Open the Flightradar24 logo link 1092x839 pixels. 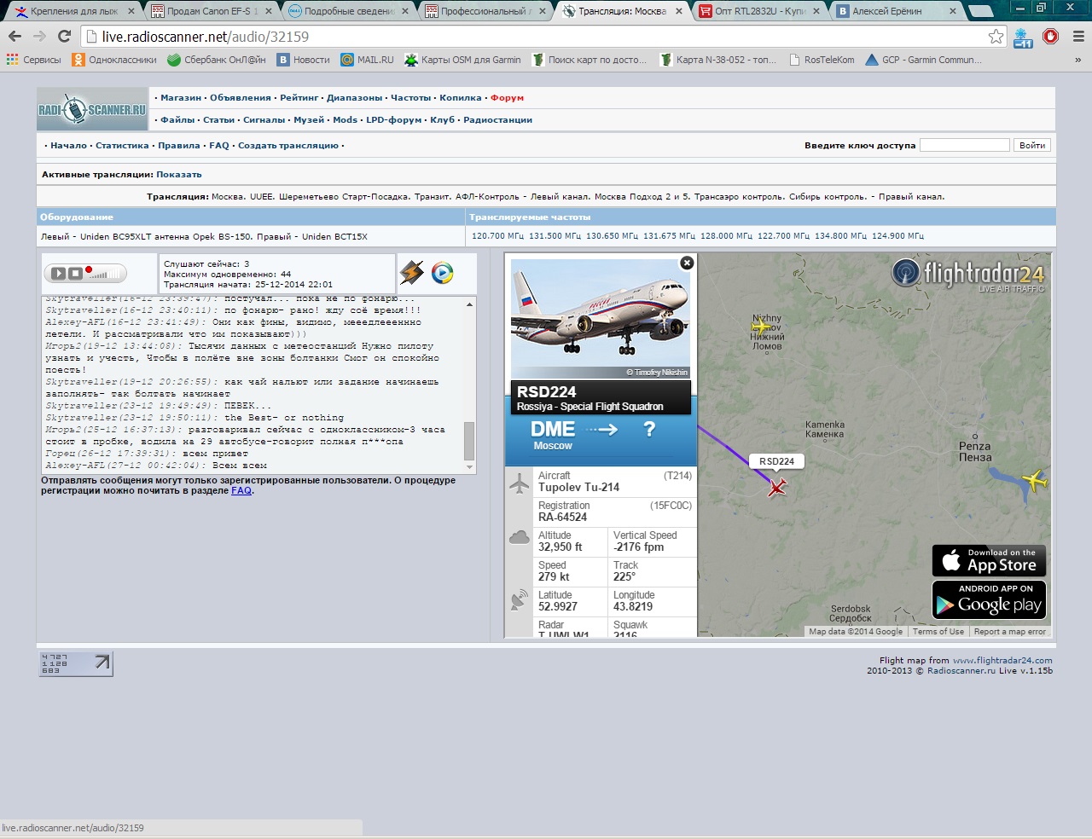pos(968,275)
